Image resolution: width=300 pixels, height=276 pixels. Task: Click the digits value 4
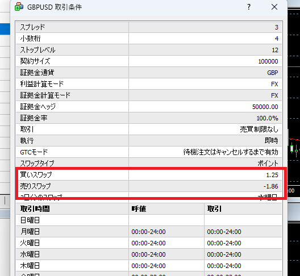tap(277, 39)
